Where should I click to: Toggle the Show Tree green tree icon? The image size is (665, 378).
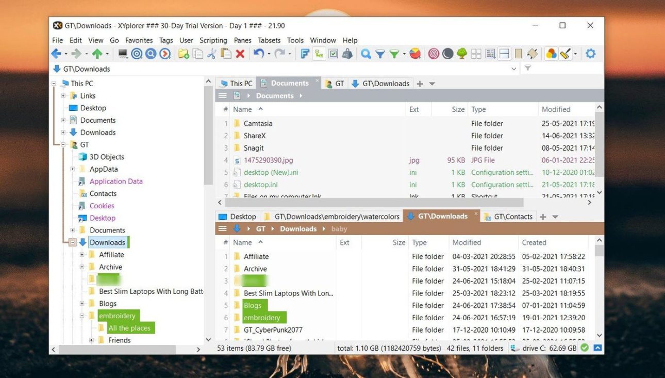462,54
